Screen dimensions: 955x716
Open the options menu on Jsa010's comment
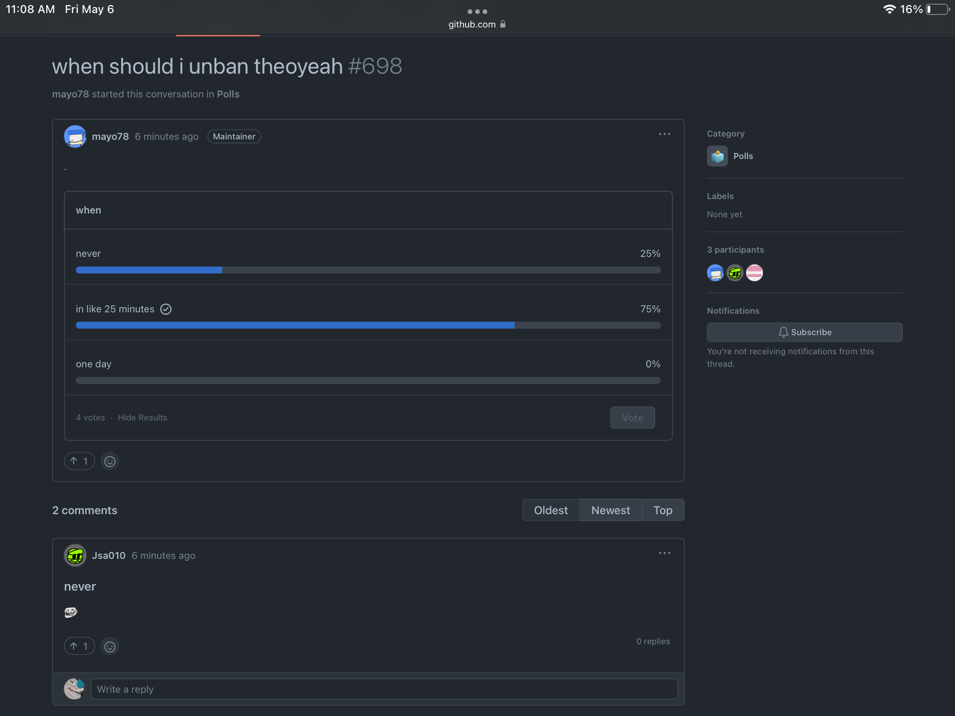[664, 553]
